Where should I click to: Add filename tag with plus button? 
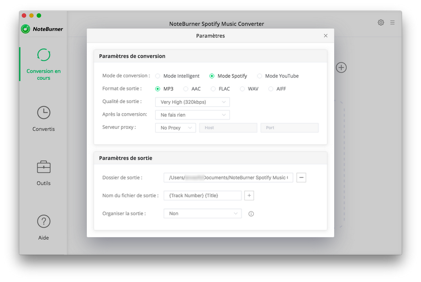[x=249, y=195]
